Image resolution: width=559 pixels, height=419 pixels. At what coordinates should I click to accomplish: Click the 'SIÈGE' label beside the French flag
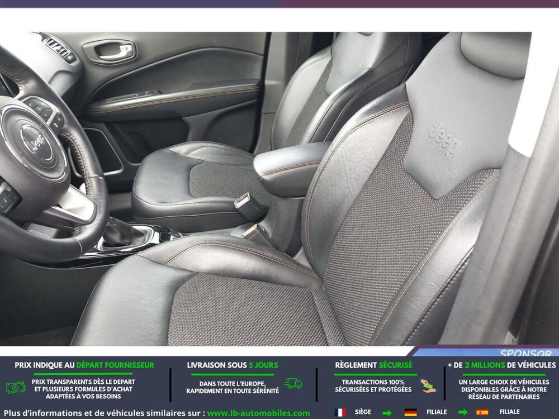pos(363,412)
